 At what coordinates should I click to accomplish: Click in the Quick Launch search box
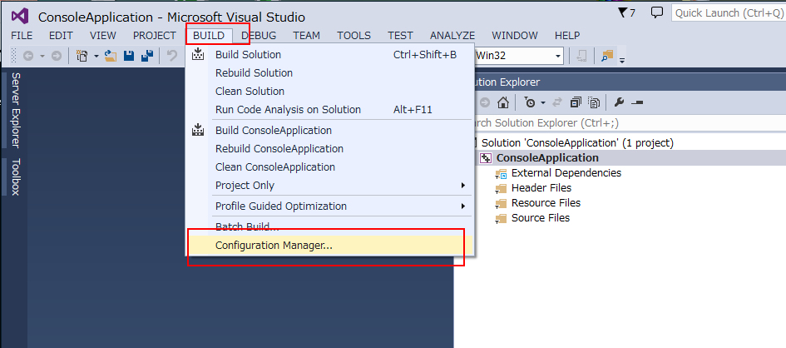(729, 13)
